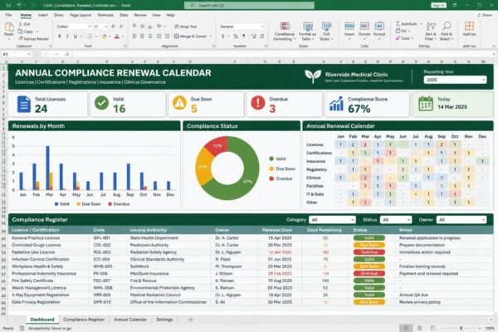Click the Increase Font Size icon
The image size is (498, 332).
click(113, 27)
